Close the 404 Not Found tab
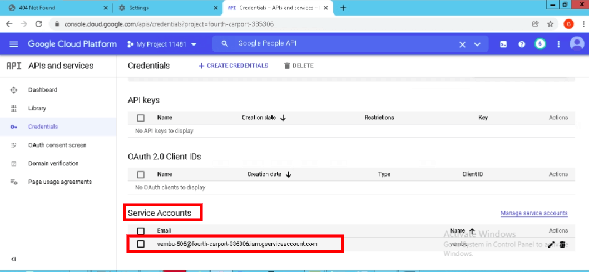The height and width of the screenshot is (272, 589). point(105,8)
